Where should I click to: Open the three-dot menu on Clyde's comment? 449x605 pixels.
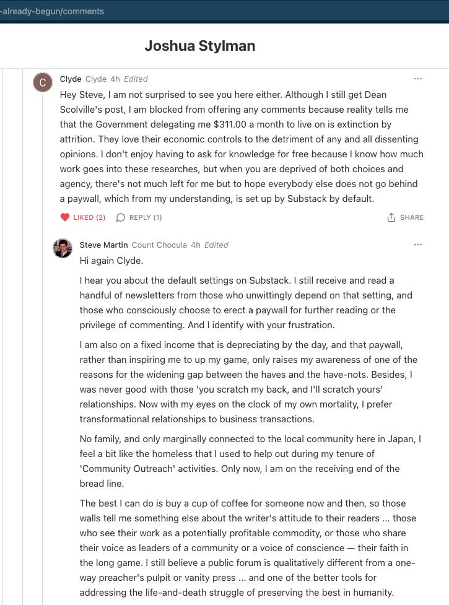[x=418, y=79]
